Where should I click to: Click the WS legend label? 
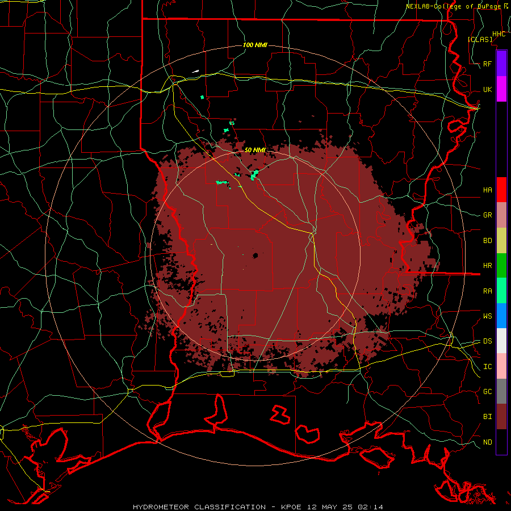[488, 316]
